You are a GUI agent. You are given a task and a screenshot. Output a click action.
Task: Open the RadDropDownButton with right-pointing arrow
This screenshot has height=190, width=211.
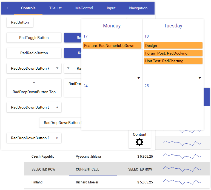(34, 138)
